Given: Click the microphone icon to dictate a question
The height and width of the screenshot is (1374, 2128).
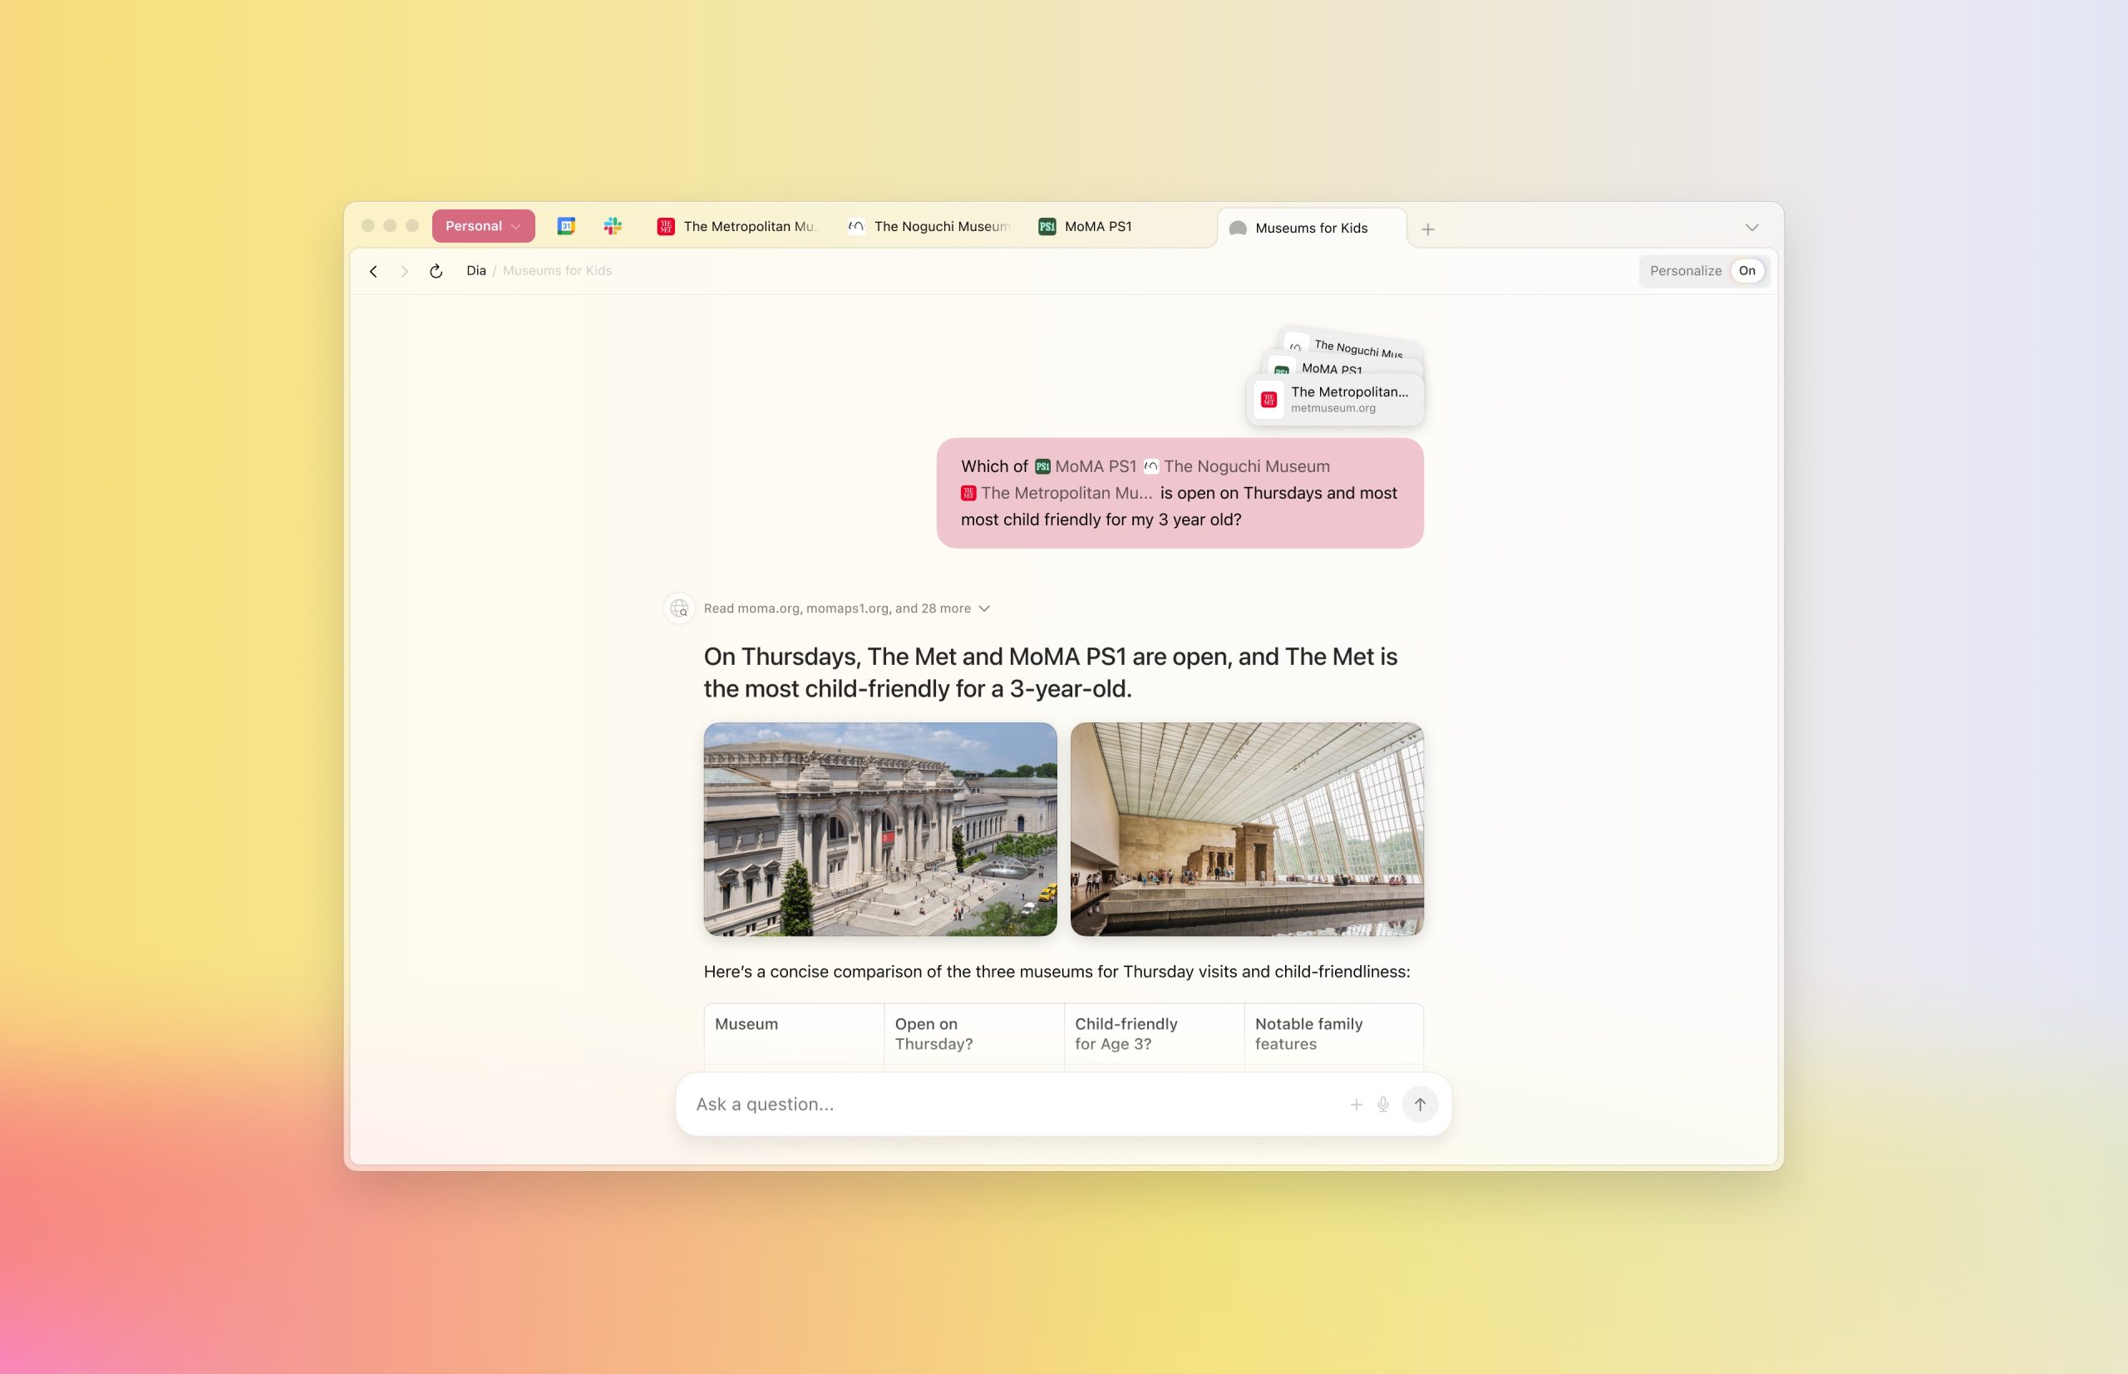Looking at the screenshot, I should click(x=1383, y=1104).
